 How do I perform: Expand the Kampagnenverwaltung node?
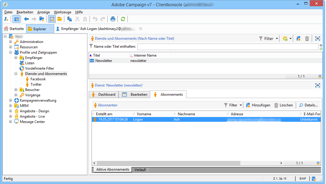coord(10,100)
